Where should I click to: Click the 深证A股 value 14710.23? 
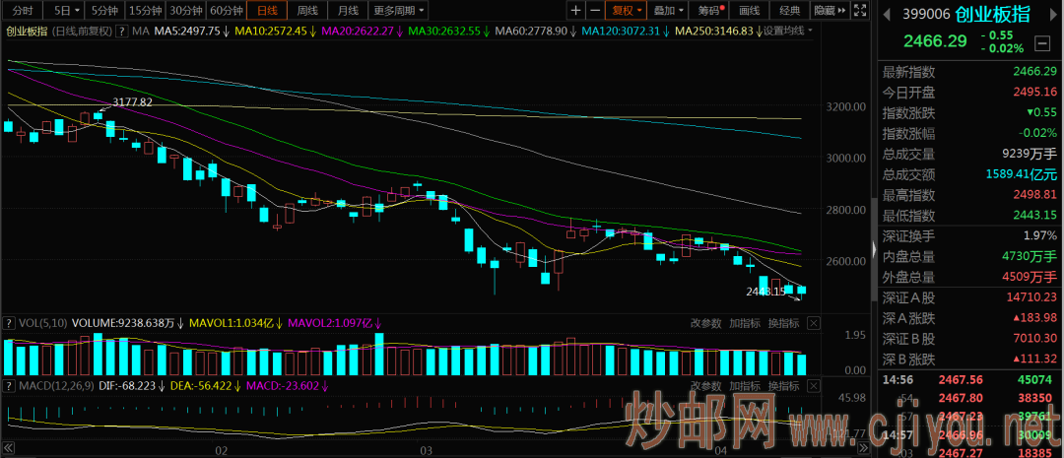[1031, 297]
